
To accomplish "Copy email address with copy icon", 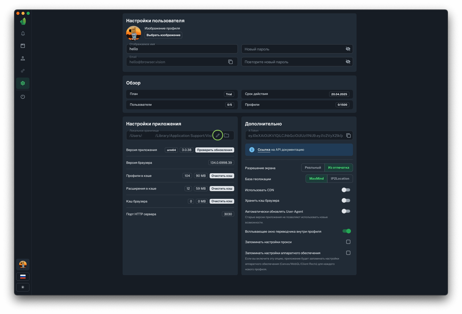I will (230, 62).
